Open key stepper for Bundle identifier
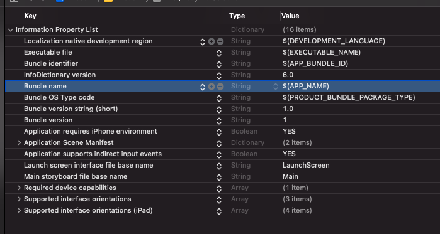Screen dimensions: 440x234 (x=219, y=64)
